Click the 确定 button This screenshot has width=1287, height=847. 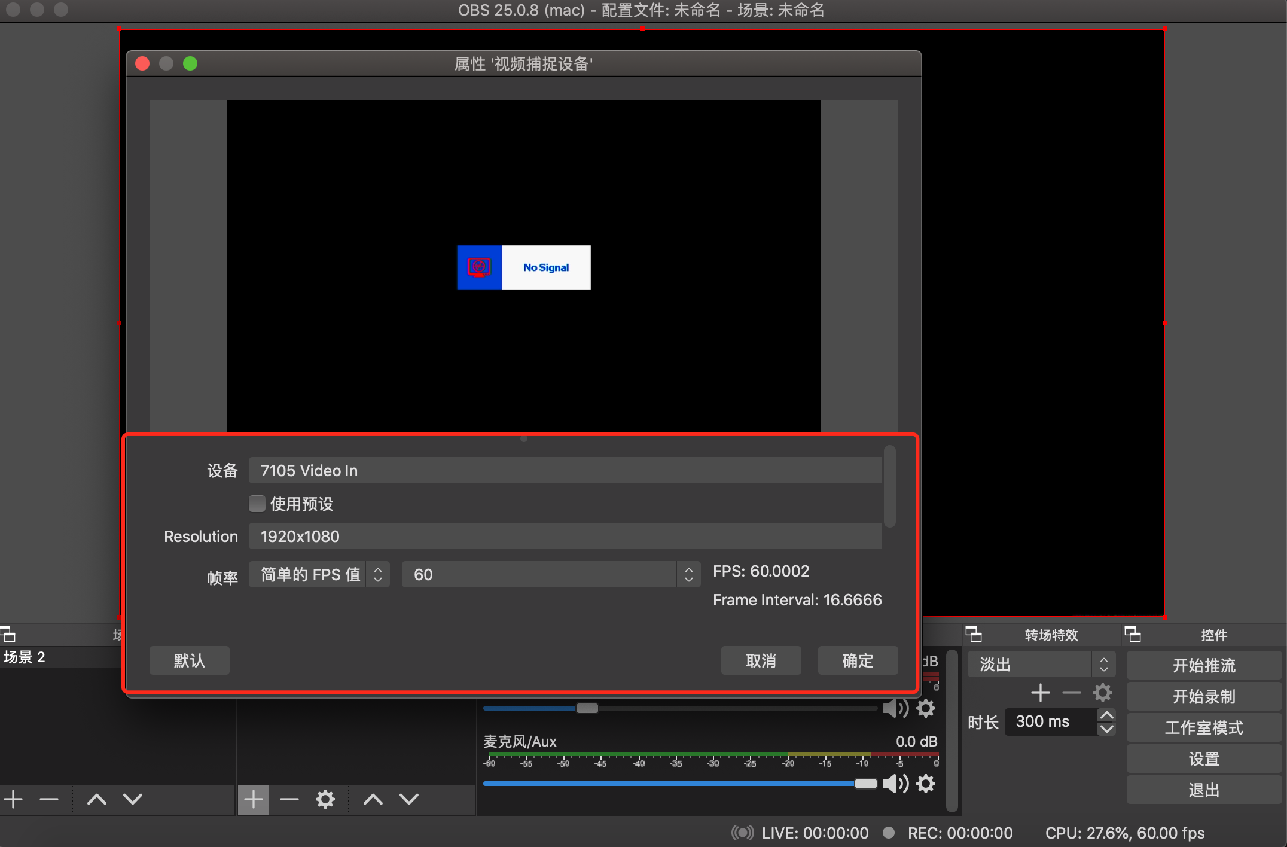[x=858, y=660]
